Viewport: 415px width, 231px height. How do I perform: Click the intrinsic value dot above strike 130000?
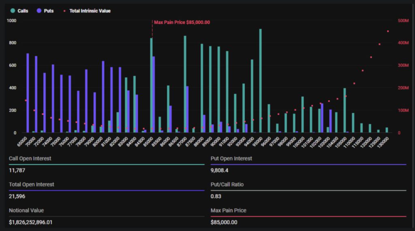click(388, 31)
